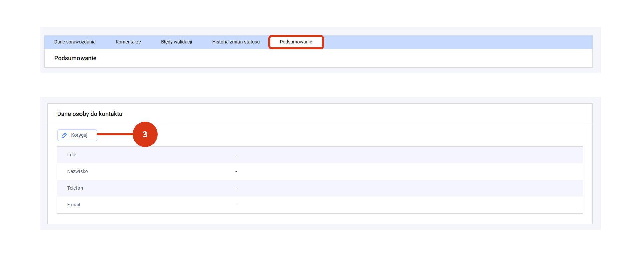This screenshot has width=641, height=276.
Task: Click the Podsumowanie heading below the tabs
Action: [75, 58]
